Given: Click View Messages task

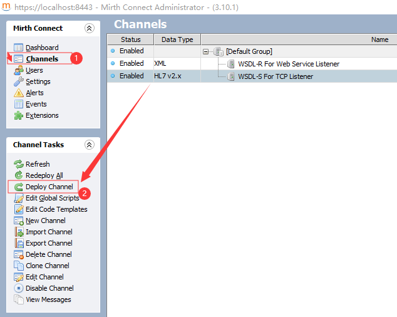Looking at the screenshot, I should pyautogui.click(x=48, y=299).
